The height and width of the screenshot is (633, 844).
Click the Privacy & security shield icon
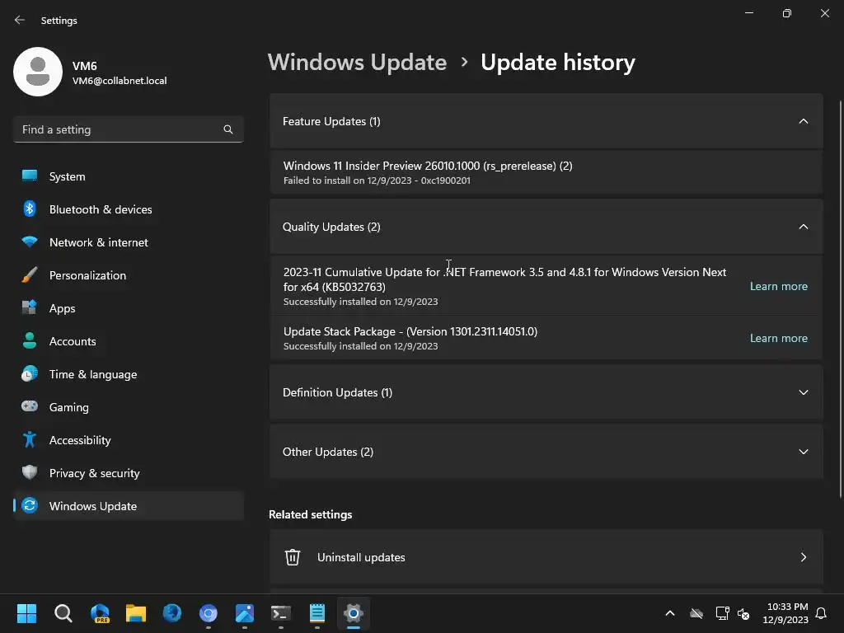[30, 472]
